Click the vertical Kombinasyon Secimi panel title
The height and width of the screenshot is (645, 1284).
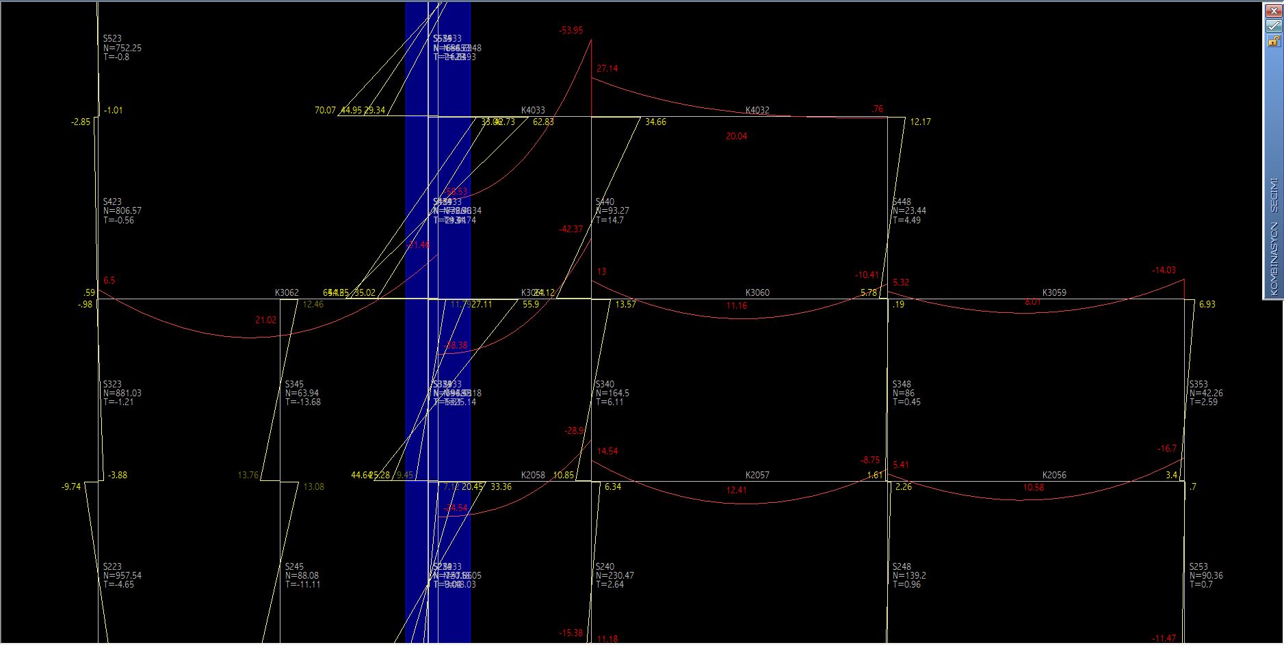point(1273,236)
